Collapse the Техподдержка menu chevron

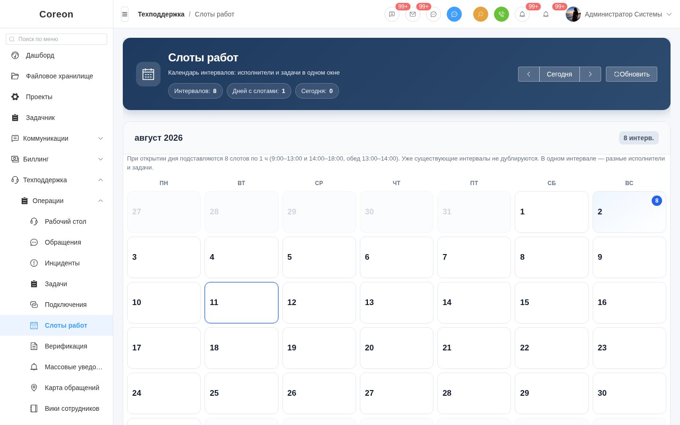pyautogui.click(x=101, y=180)
